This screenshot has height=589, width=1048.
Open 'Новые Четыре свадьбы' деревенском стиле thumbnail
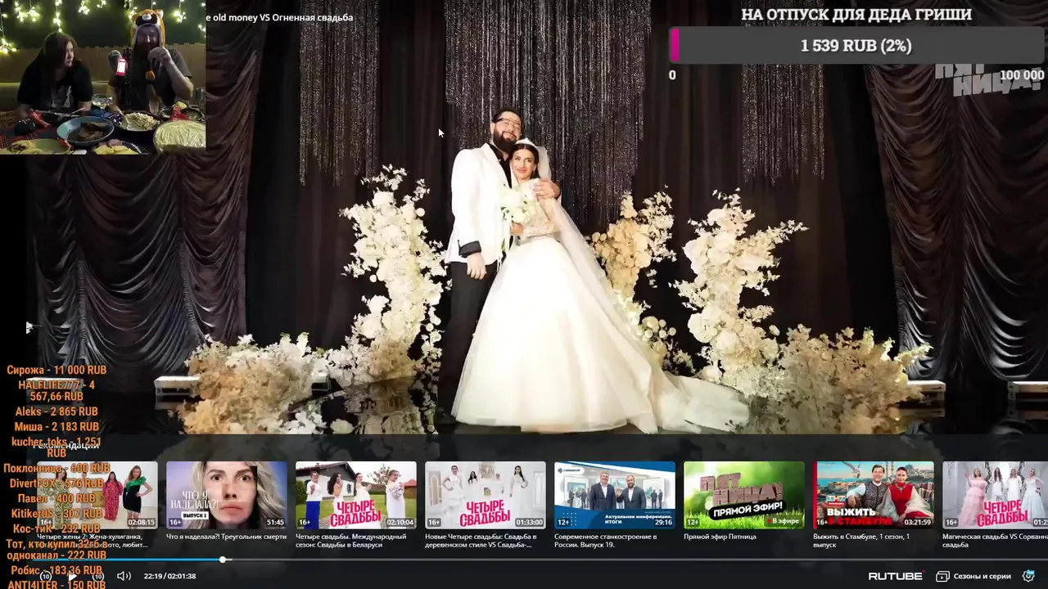[x=486, y=495]
